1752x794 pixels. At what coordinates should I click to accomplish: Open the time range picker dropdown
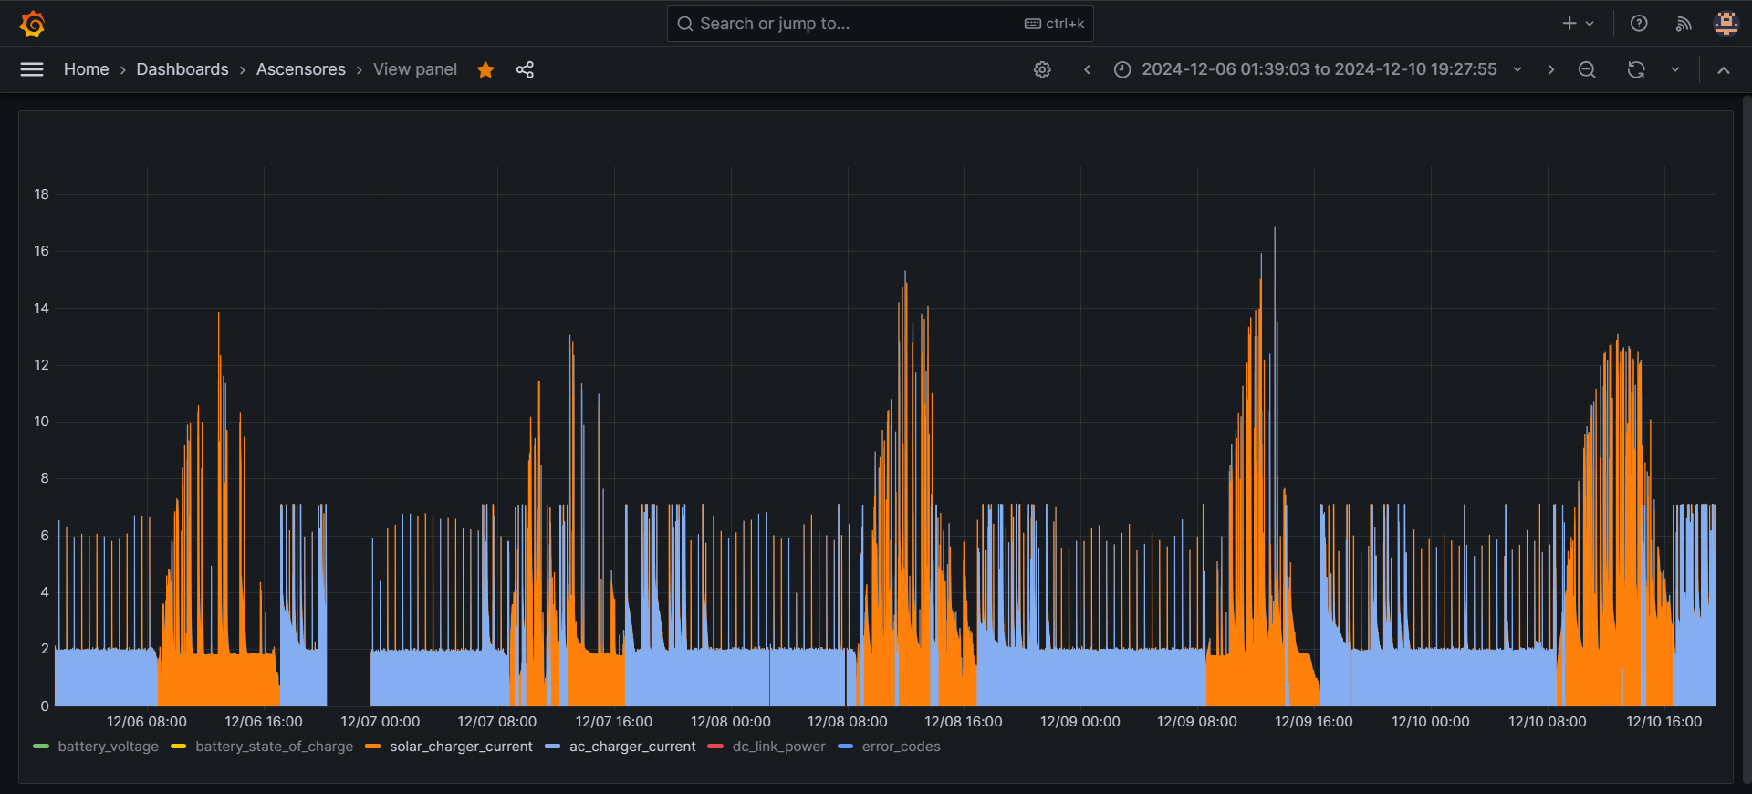[1318, 69]
